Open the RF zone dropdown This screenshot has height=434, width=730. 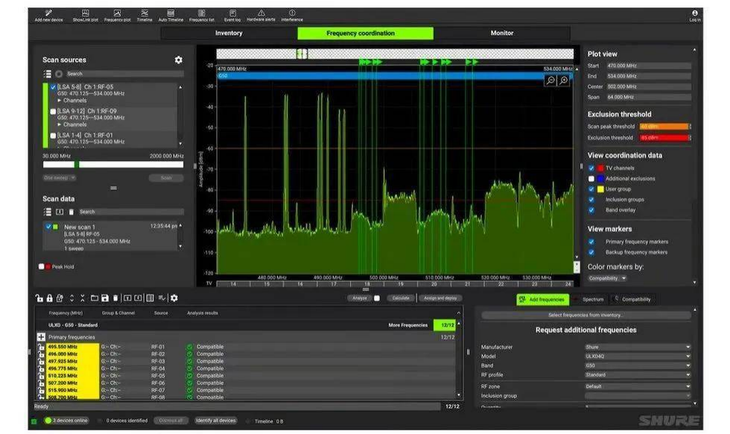click(x=638, y=386)
